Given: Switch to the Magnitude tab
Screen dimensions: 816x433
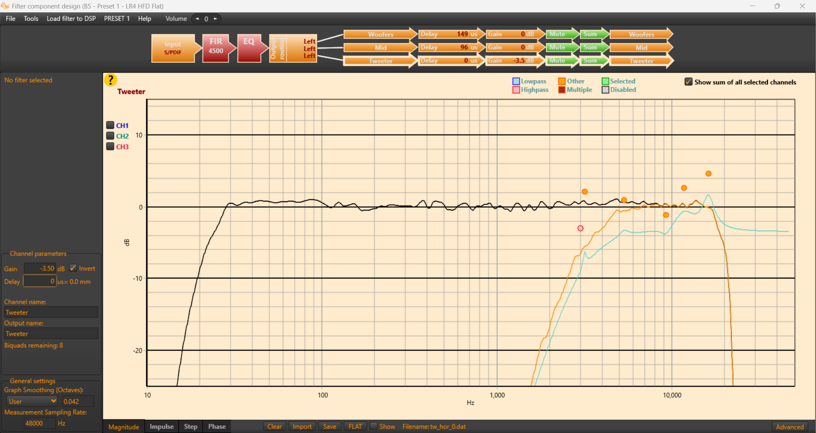Looking at the screenshot, I should pos(124,427).
